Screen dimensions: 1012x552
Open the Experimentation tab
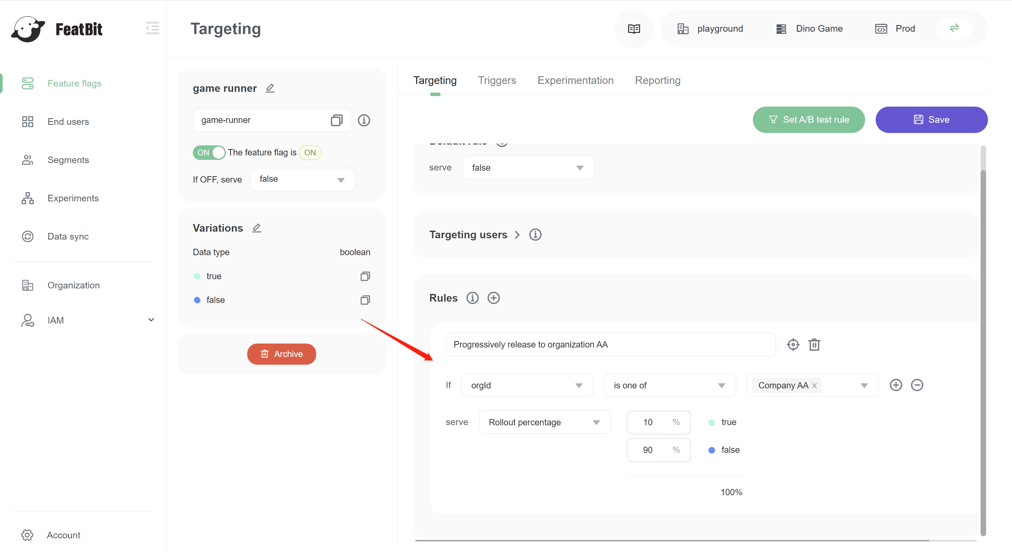click(x=575, y=80)
